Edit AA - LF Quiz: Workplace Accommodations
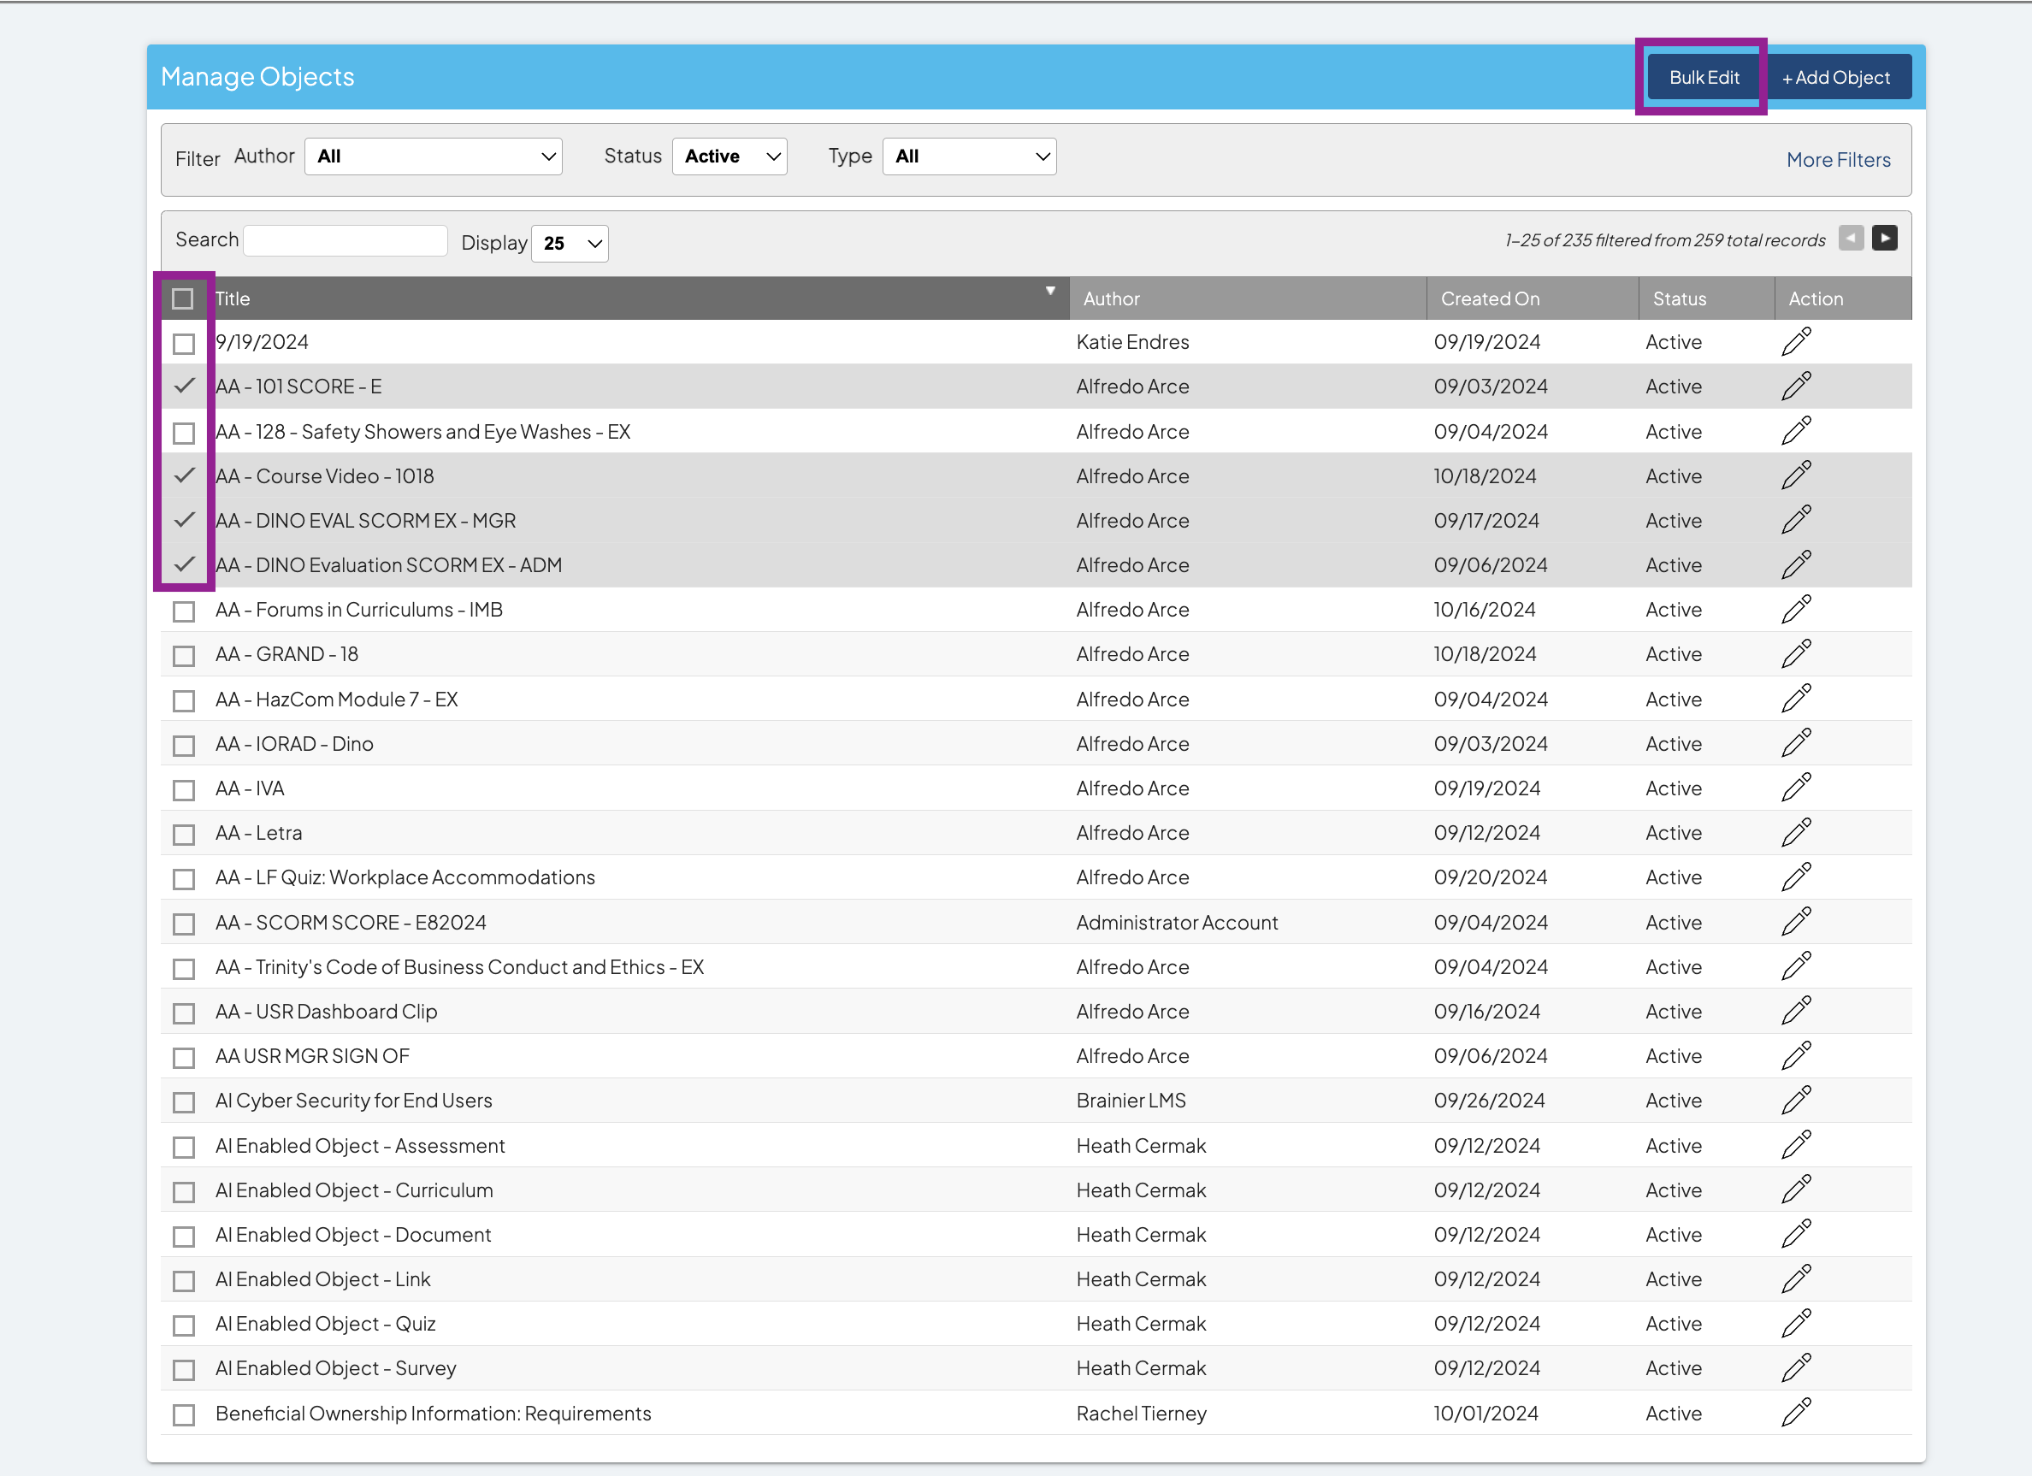Image resolution: width=2032 pixels, height=1476 pixels. click(x=1796, y=877)
